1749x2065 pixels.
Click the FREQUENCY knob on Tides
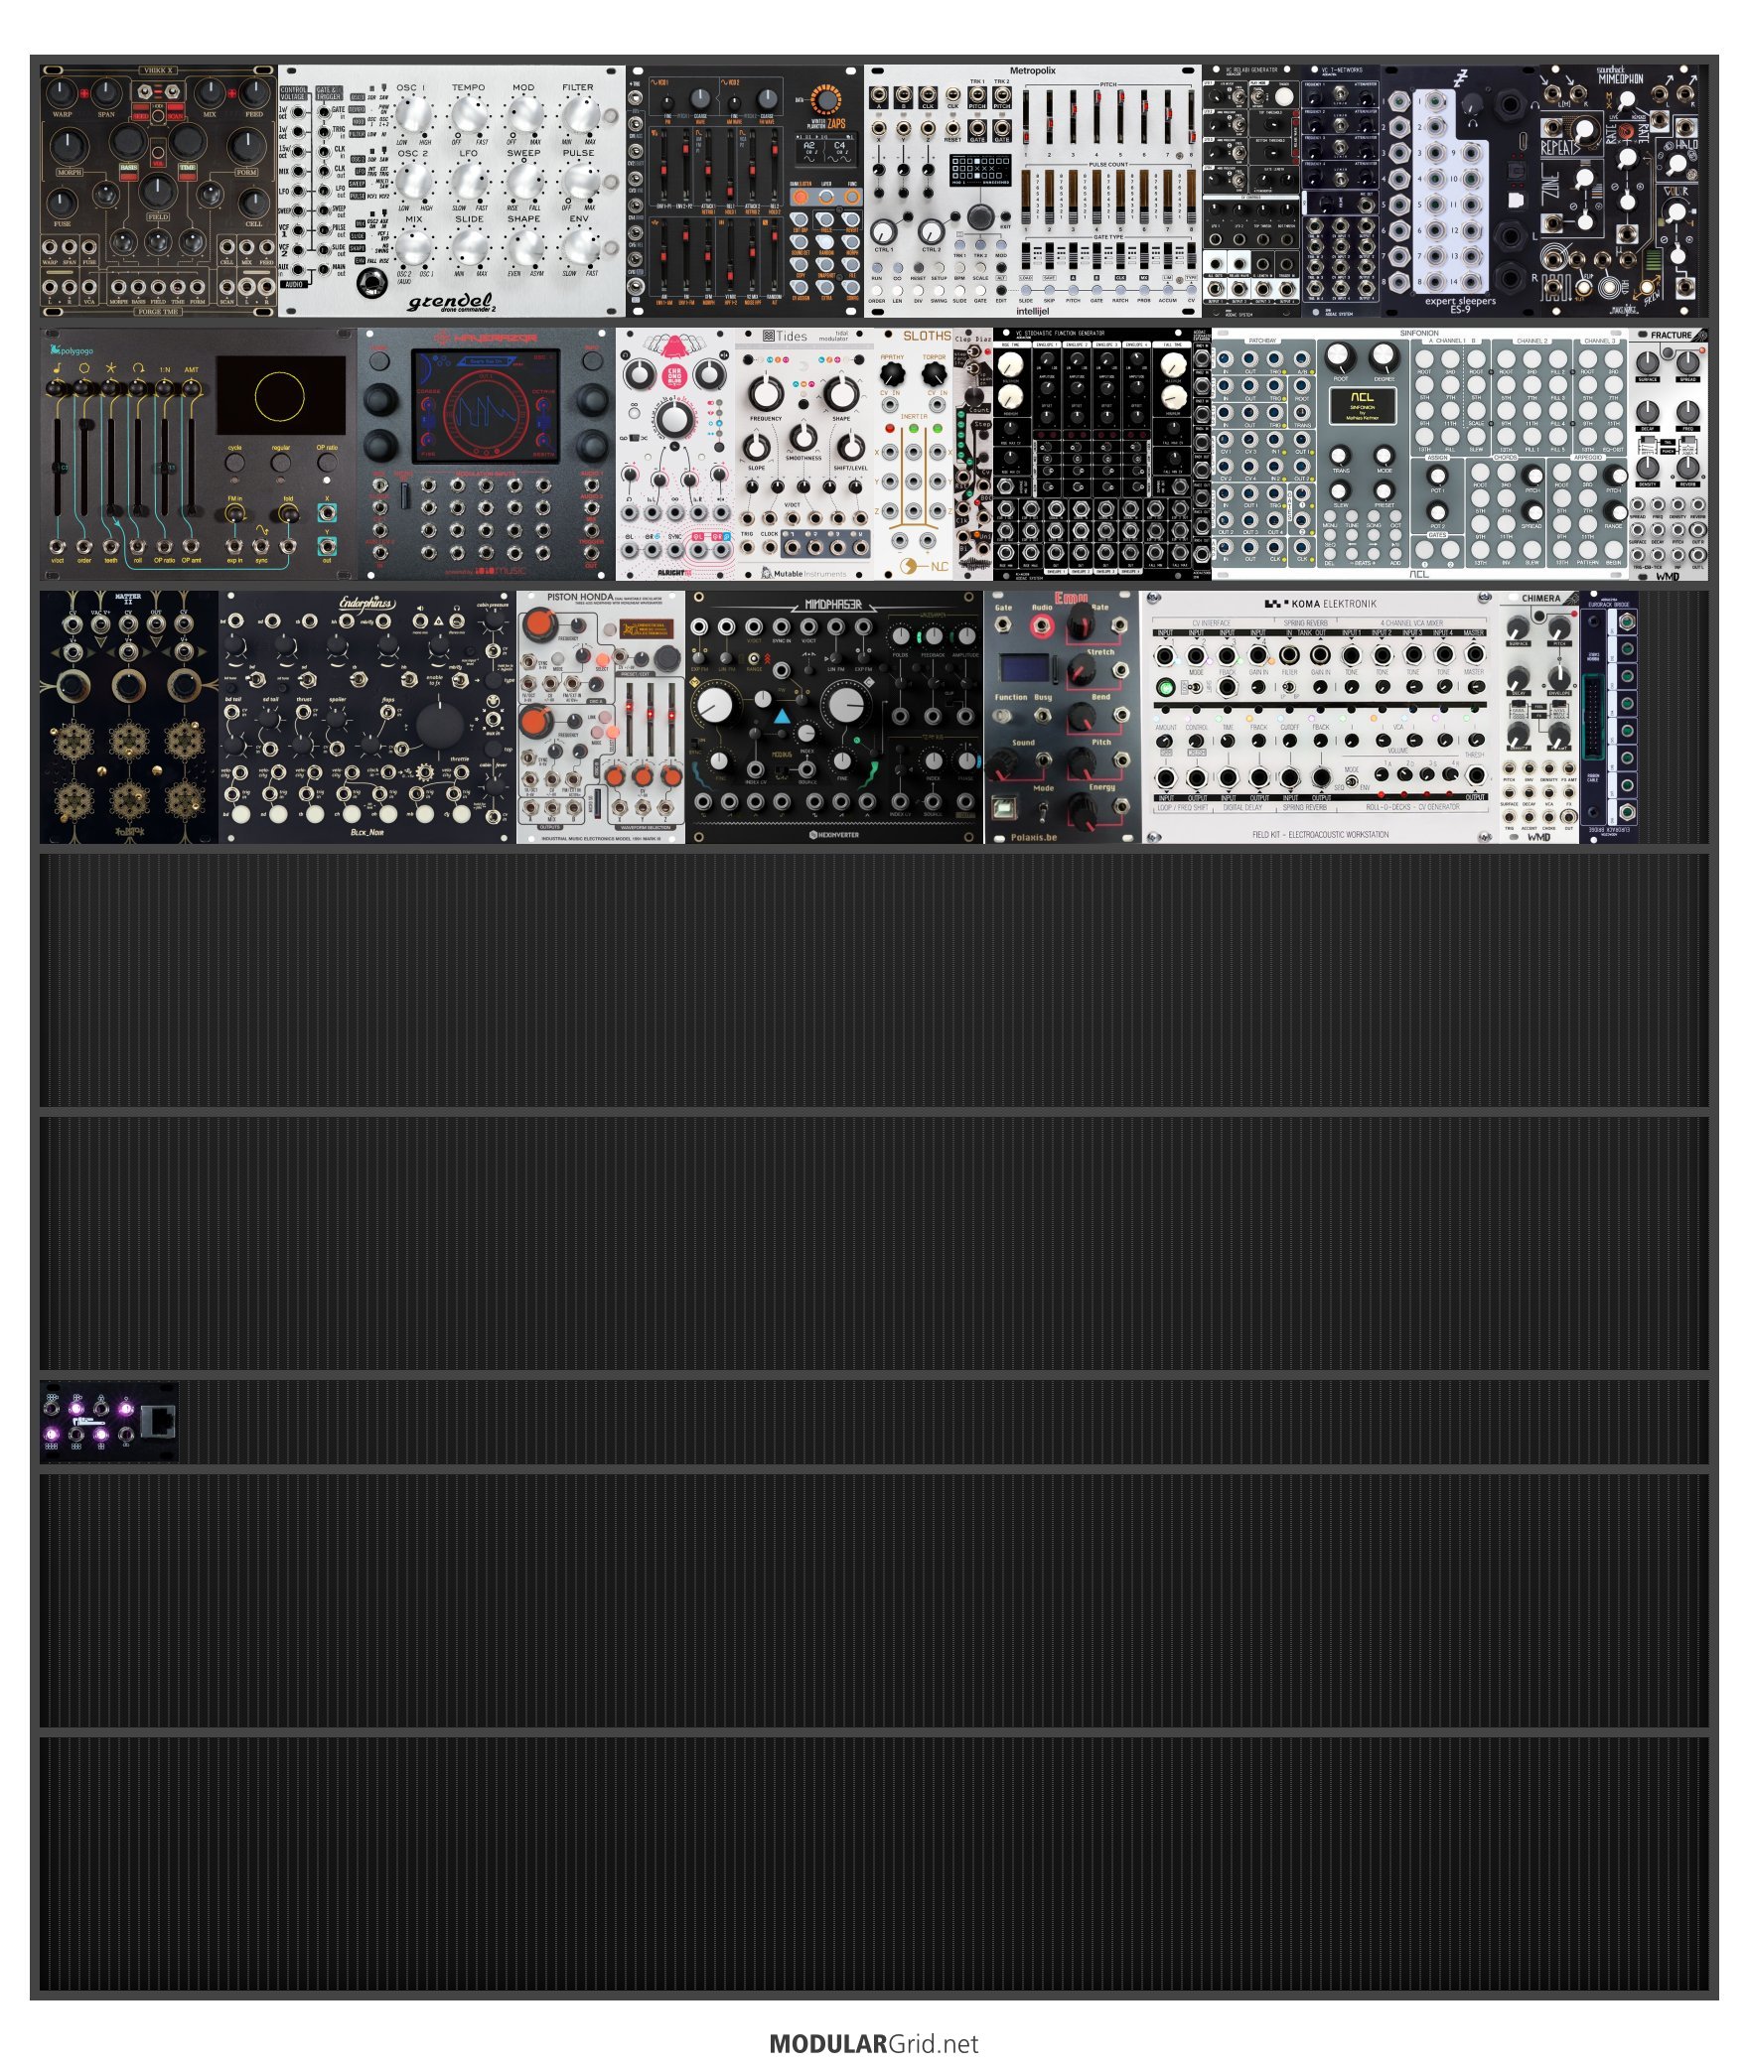(766, 393)
